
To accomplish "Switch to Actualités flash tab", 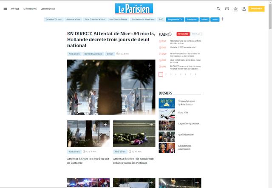I will 183,34.
